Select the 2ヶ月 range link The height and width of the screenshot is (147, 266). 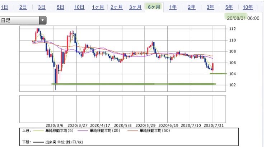117,7
